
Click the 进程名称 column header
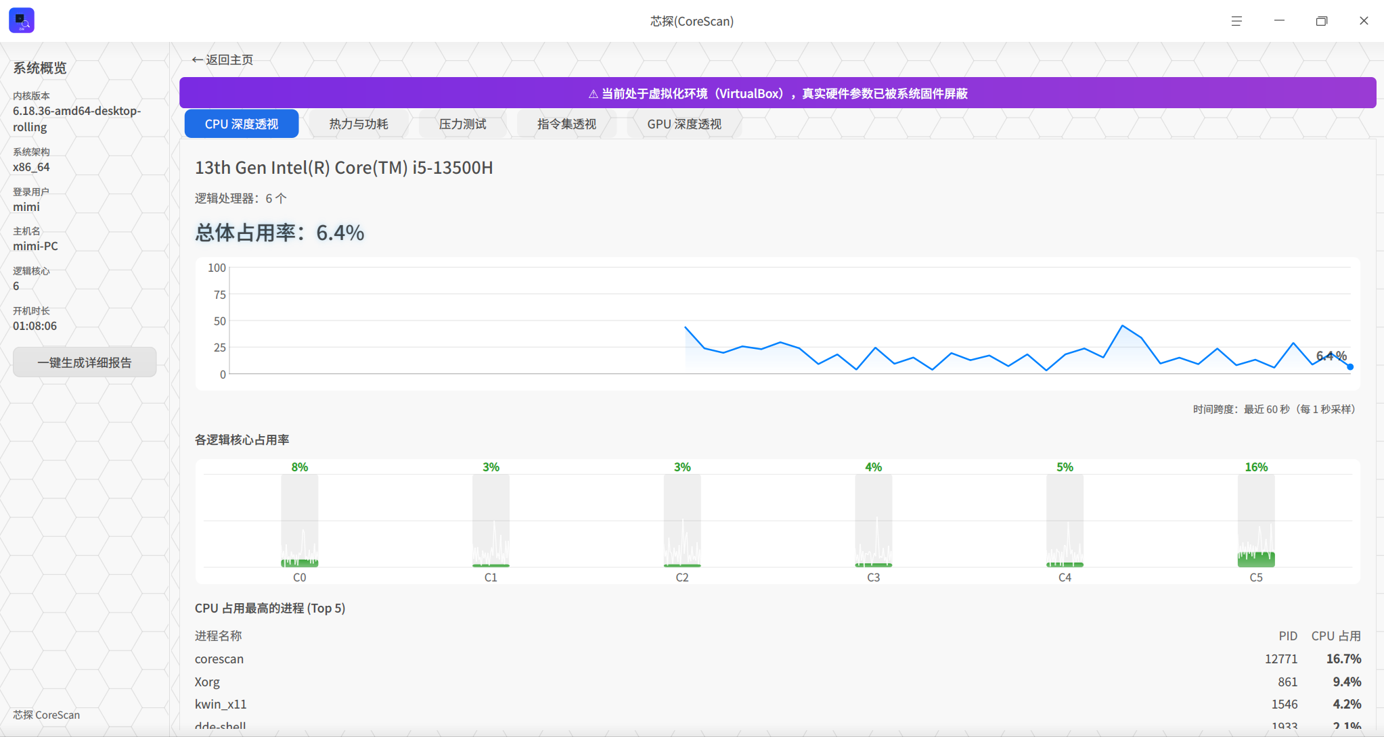point(219,636)
